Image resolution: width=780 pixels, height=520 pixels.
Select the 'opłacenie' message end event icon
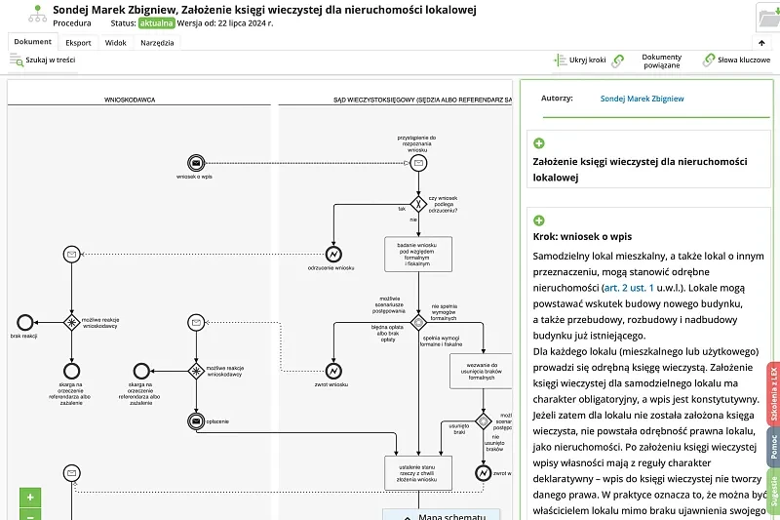tap(196, 421)
